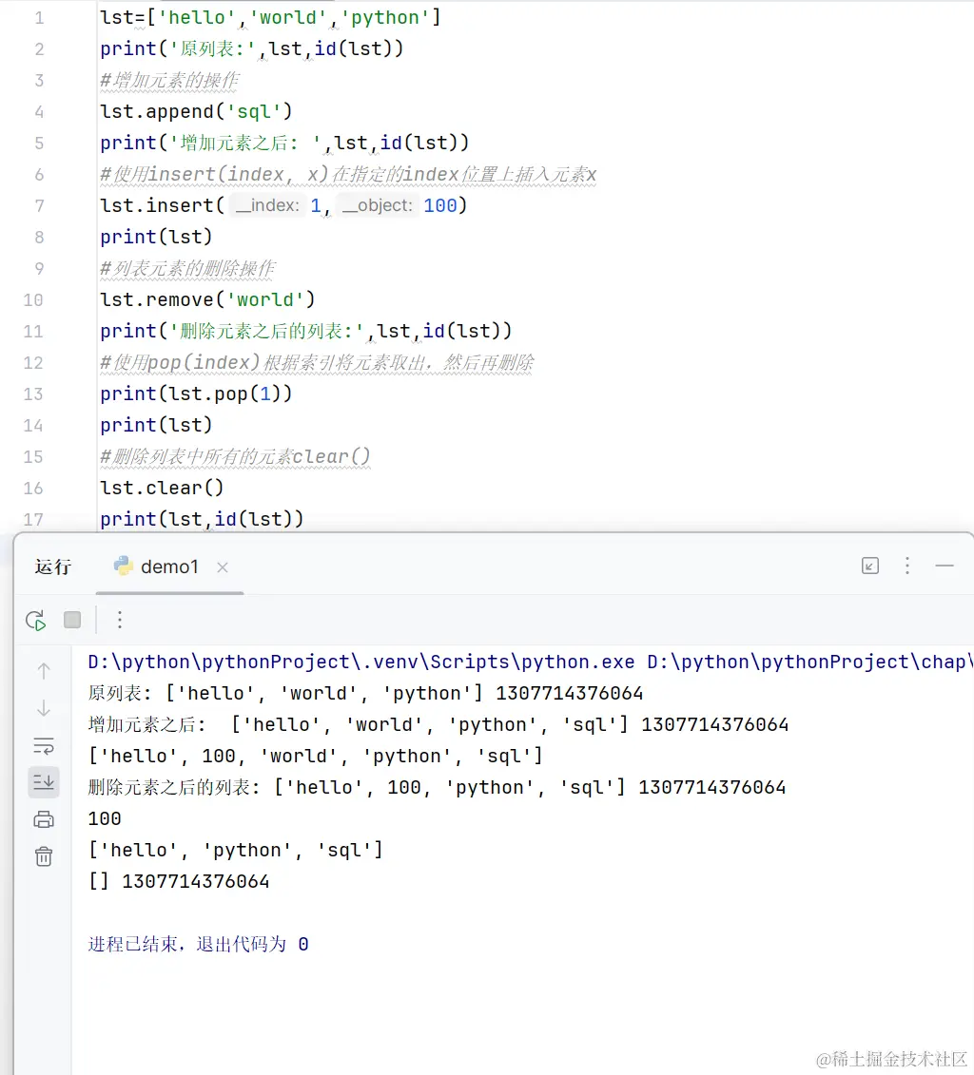Screen dimensions: 974x1075
Task: Stop the running process
Action: (x=72, y=620)
